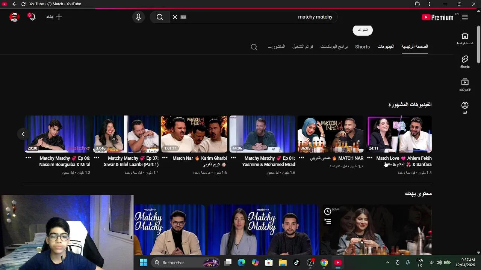Open the account avatar menu
Viewport: 481px width, 270px height.
[x=14, y=17]
